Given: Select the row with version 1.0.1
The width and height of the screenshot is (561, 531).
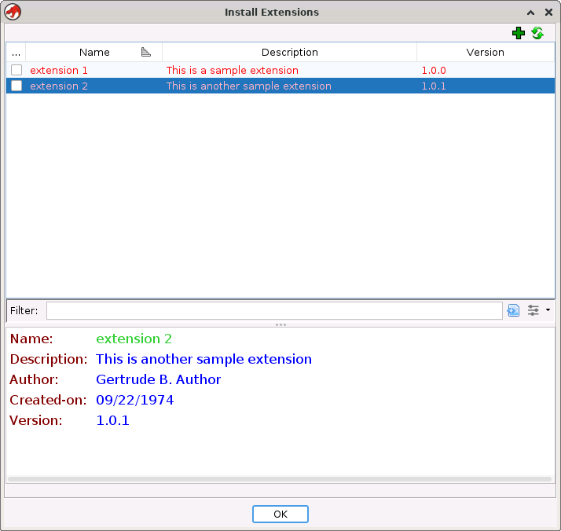Looking at the screenshot, I should pyautogui.click(x=434, y=86).
